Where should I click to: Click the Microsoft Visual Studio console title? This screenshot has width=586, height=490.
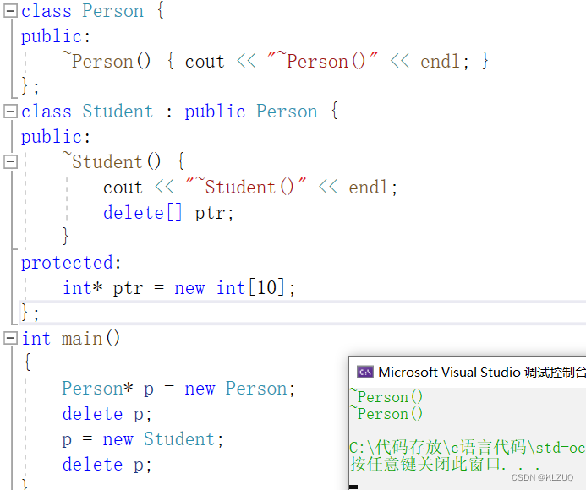[x=481, y=373]
